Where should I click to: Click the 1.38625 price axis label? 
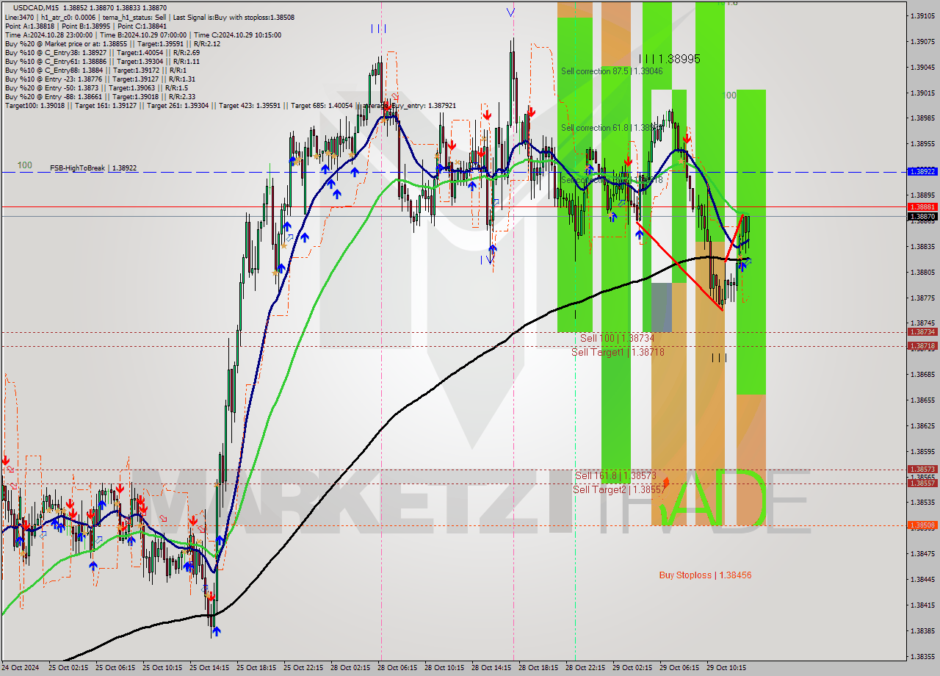coord(922,425)
